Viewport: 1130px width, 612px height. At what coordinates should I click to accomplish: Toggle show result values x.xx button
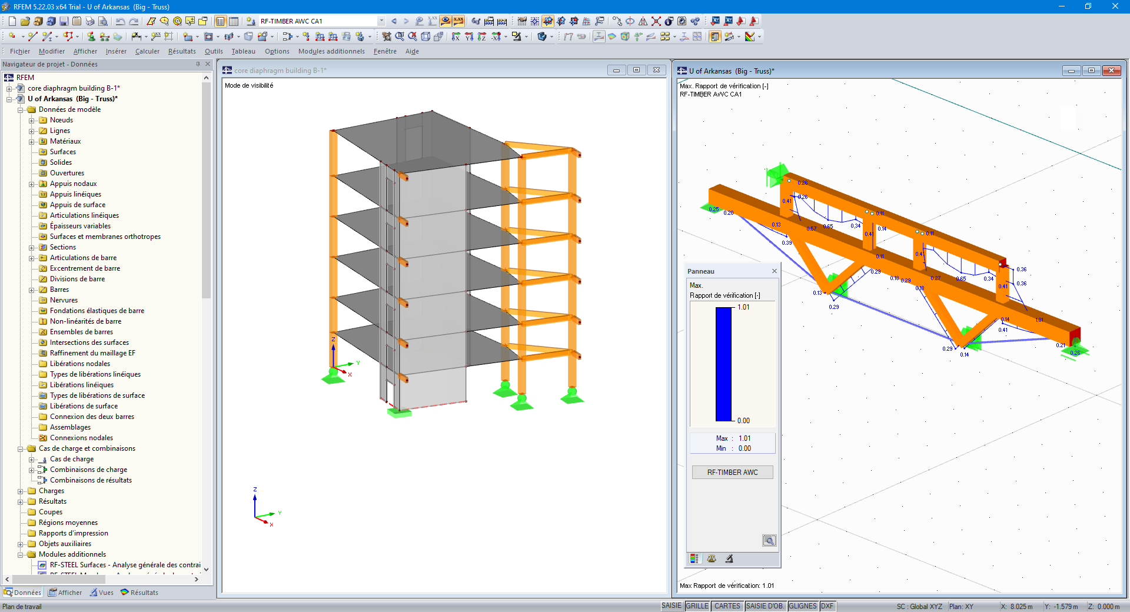tap(458, 21)
